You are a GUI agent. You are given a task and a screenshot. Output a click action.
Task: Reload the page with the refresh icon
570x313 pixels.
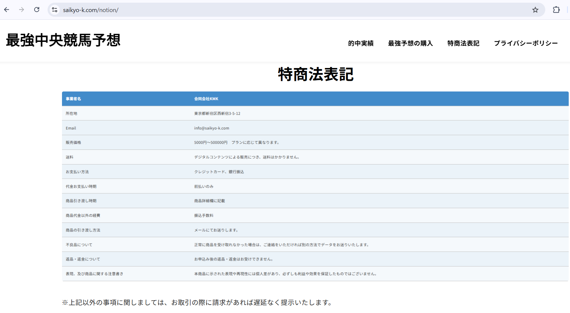point(37,10)
